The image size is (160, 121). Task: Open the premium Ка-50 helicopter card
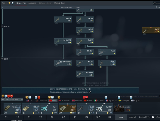pyautogui.click(x=151, y=31)
